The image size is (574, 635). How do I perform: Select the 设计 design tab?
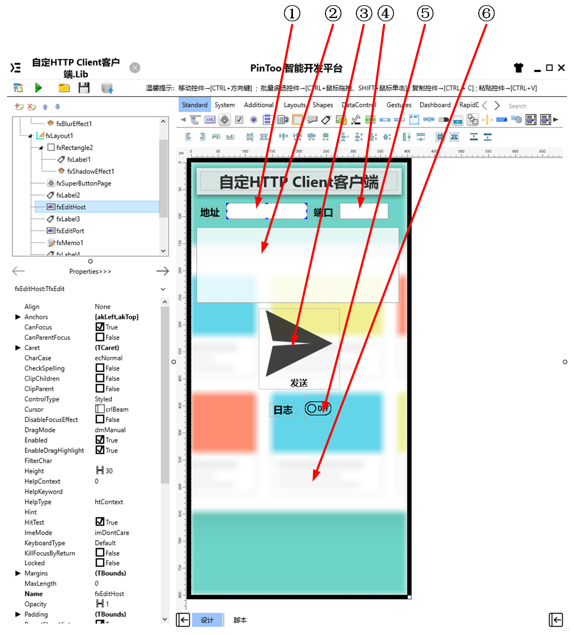pyautogui.click(x=207, y=620)
